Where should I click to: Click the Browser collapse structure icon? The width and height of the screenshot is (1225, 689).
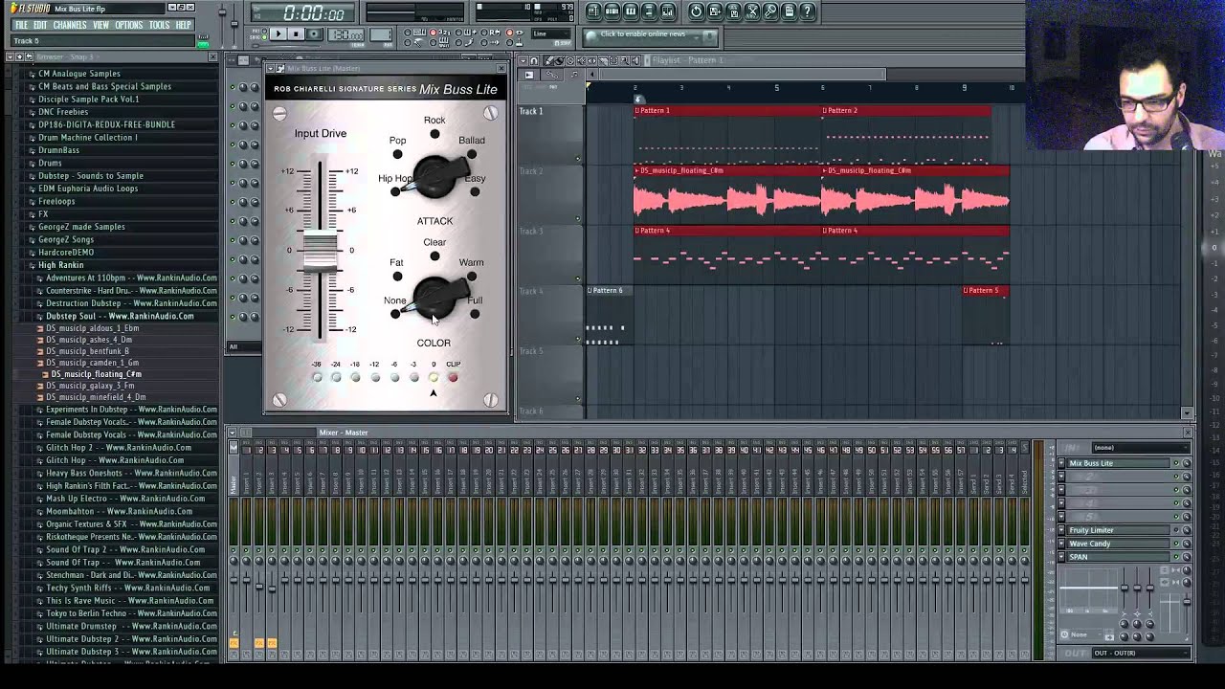click(x=19, y=57)
